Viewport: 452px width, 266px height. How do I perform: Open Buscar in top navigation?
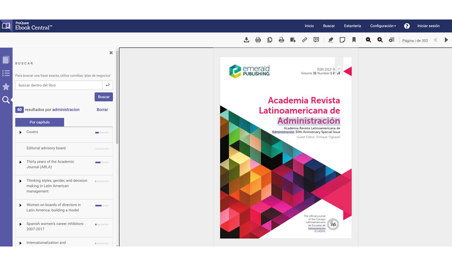[x=329, y=26]
